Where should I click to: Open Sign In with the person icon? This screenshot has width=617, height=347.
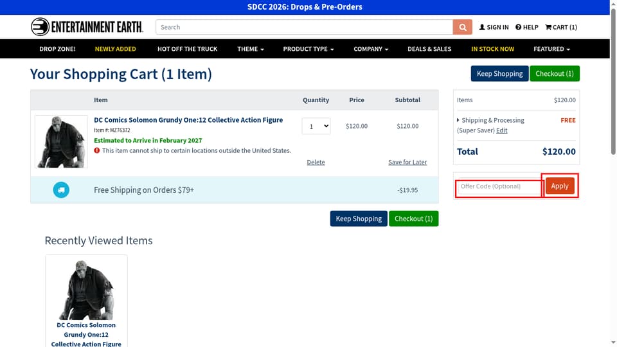(x=494, y=27)
